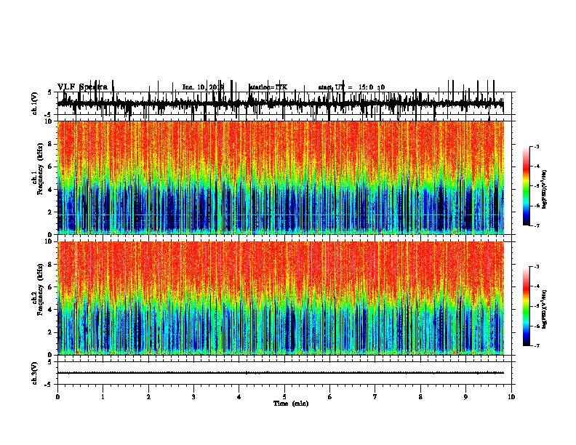Click time axis tick label '0'

(x=57, y=397)
